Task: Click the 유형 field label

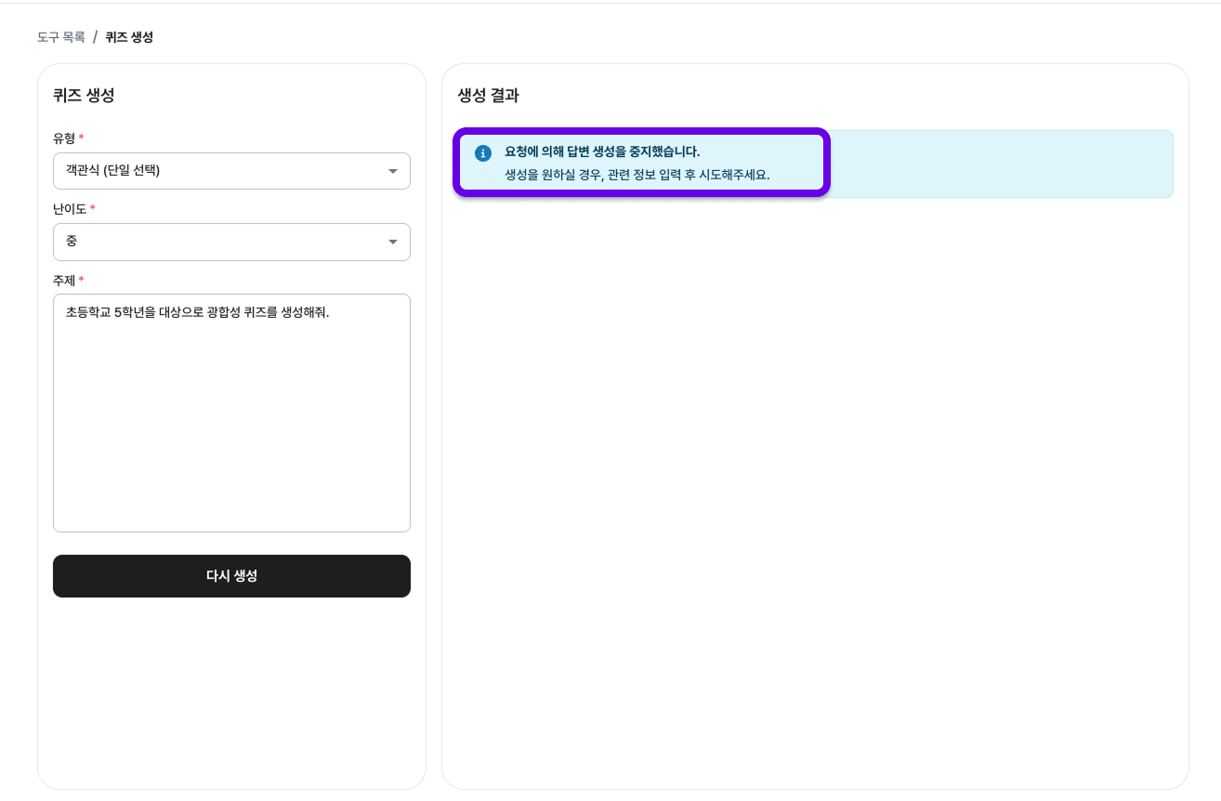Action: [64, 138]
